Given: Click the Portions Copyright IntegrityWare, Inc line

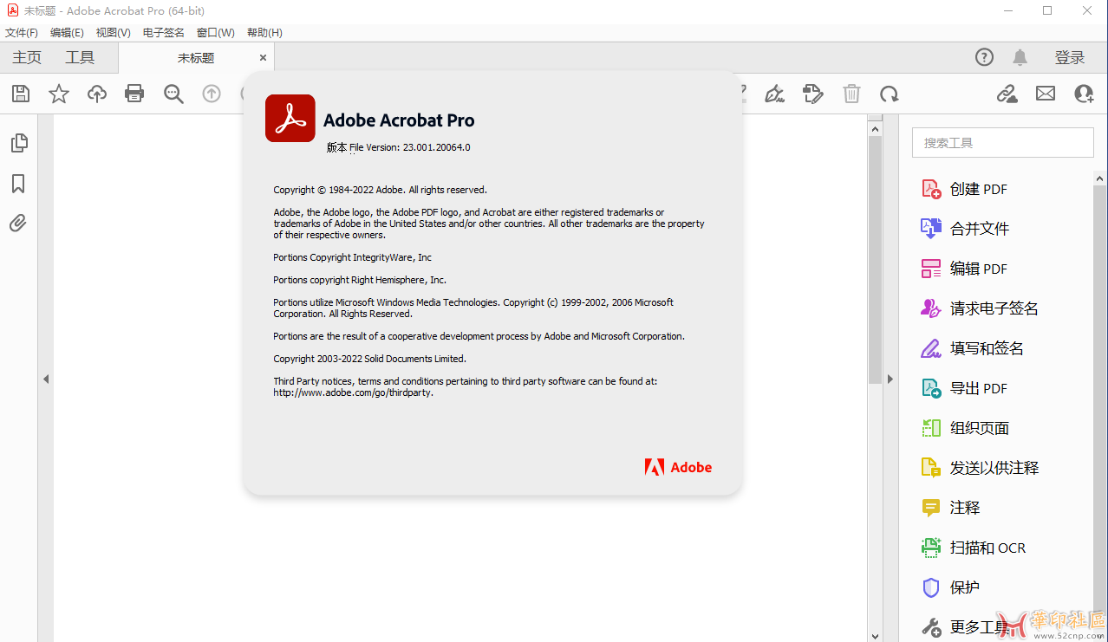Looking at the screenshot, I should click(x=352, y=257).
